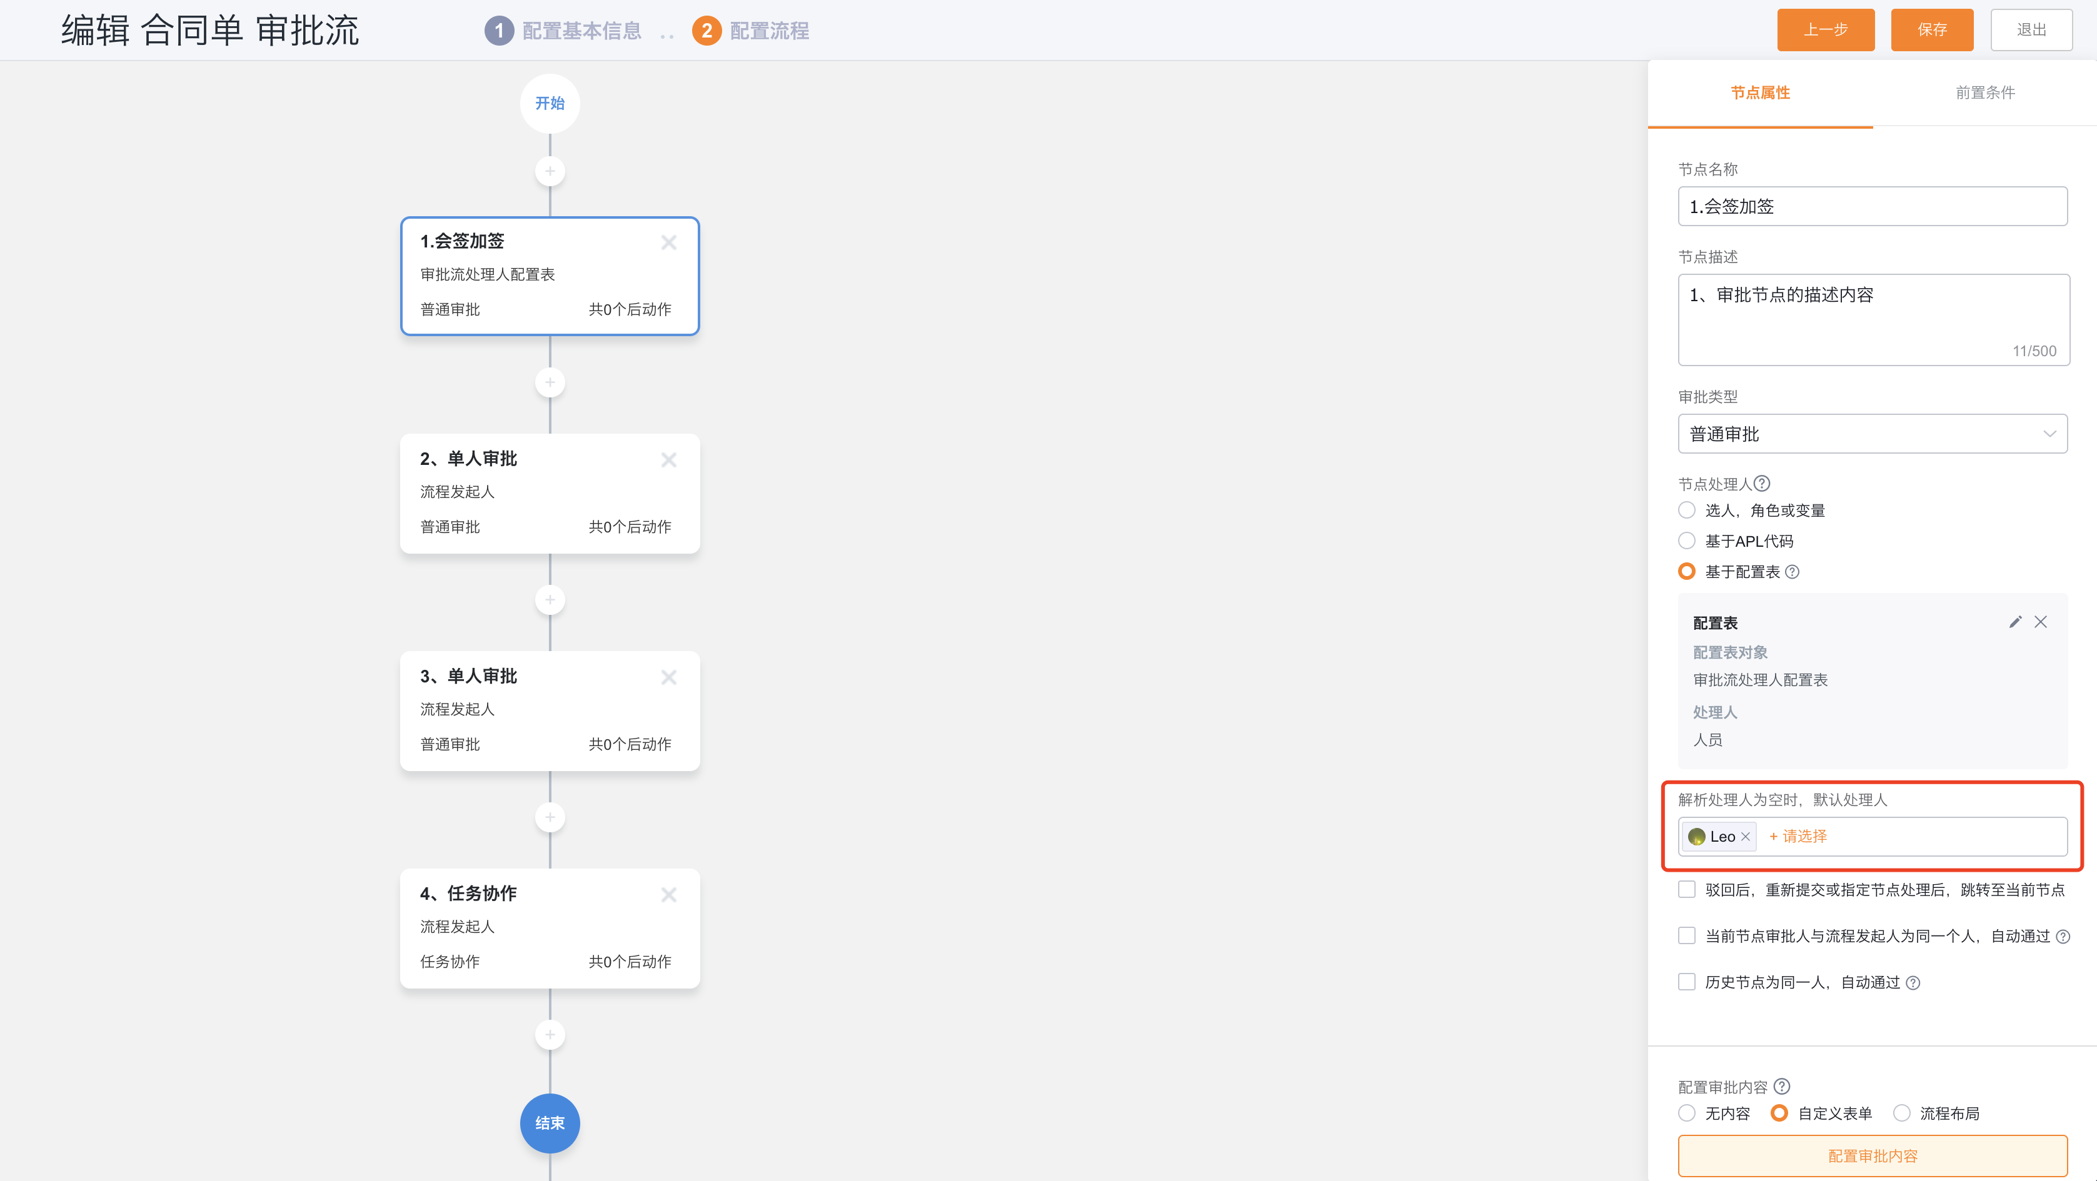The height and width of the screenshot is (1181, 2097).
Task: Focus the 节点描述 text area
Action: tap(1873, 320)
